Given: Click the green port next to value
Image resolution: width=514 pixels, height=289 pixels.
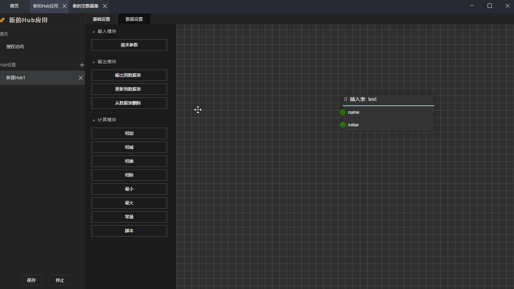Looking at the screenshot, I should pos(343,125).
